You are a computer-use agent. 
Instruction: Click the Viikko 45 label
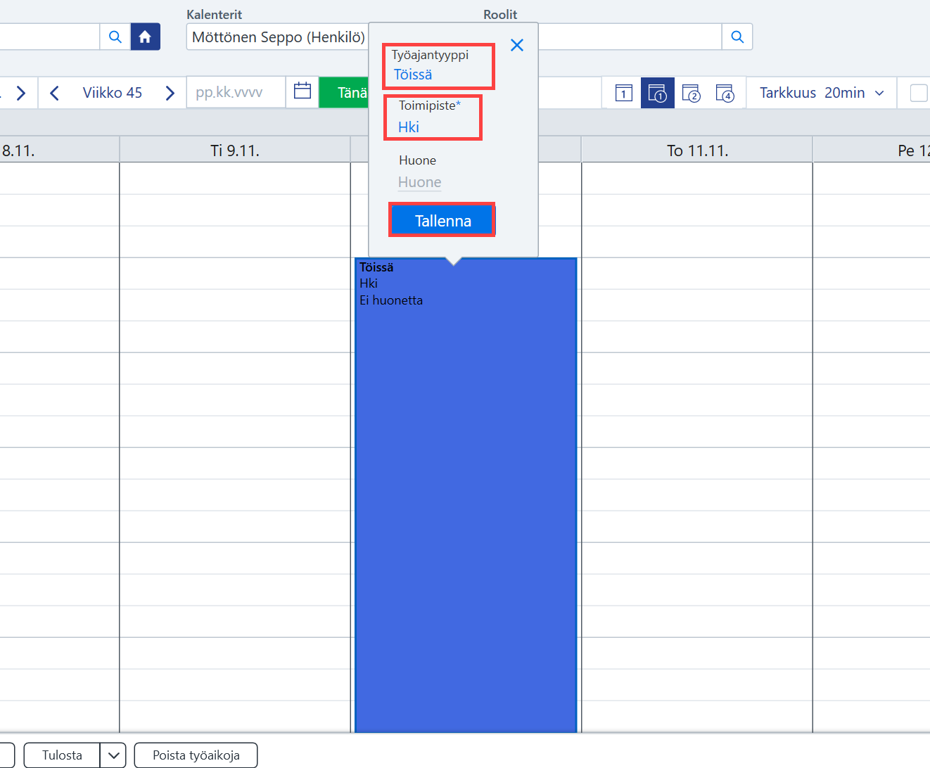(x=113, y=93)
